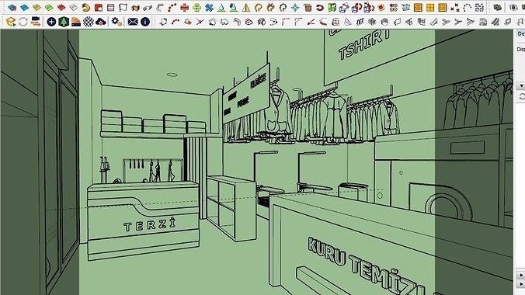This screenshot has height=295, width=525.
Task: Click the 'De' tray title in right panel
Action: (521, 34)
